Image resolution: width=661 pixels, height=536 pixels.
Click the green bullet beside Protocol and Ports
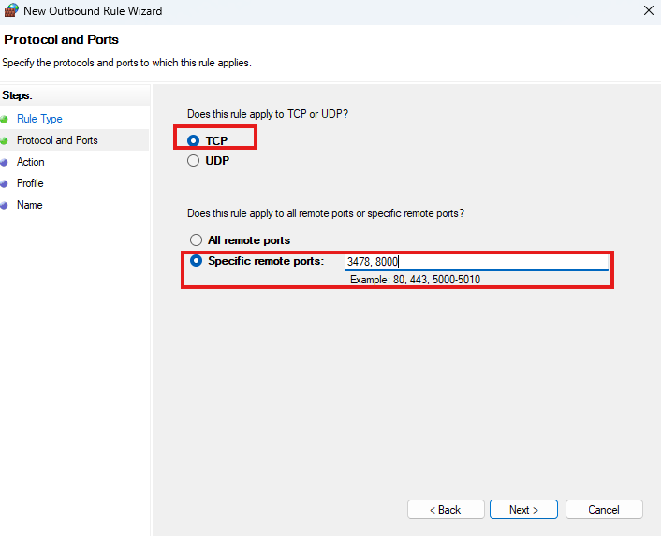pos(5,140)
